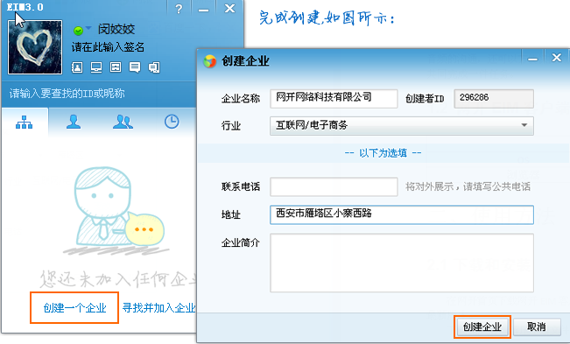Click the search field for ID or nickname
570x344 pixels.
click(99, 94)
